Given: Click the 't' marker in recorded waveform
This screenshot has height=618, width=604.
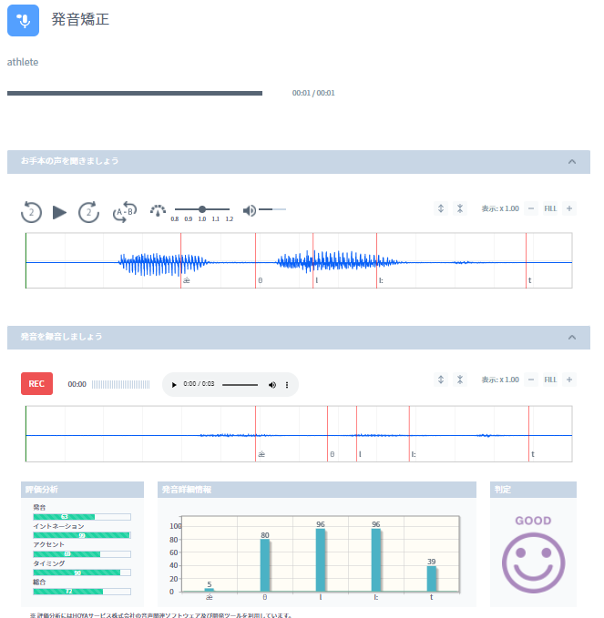Looking at the screenshot, I should (533, 454).
